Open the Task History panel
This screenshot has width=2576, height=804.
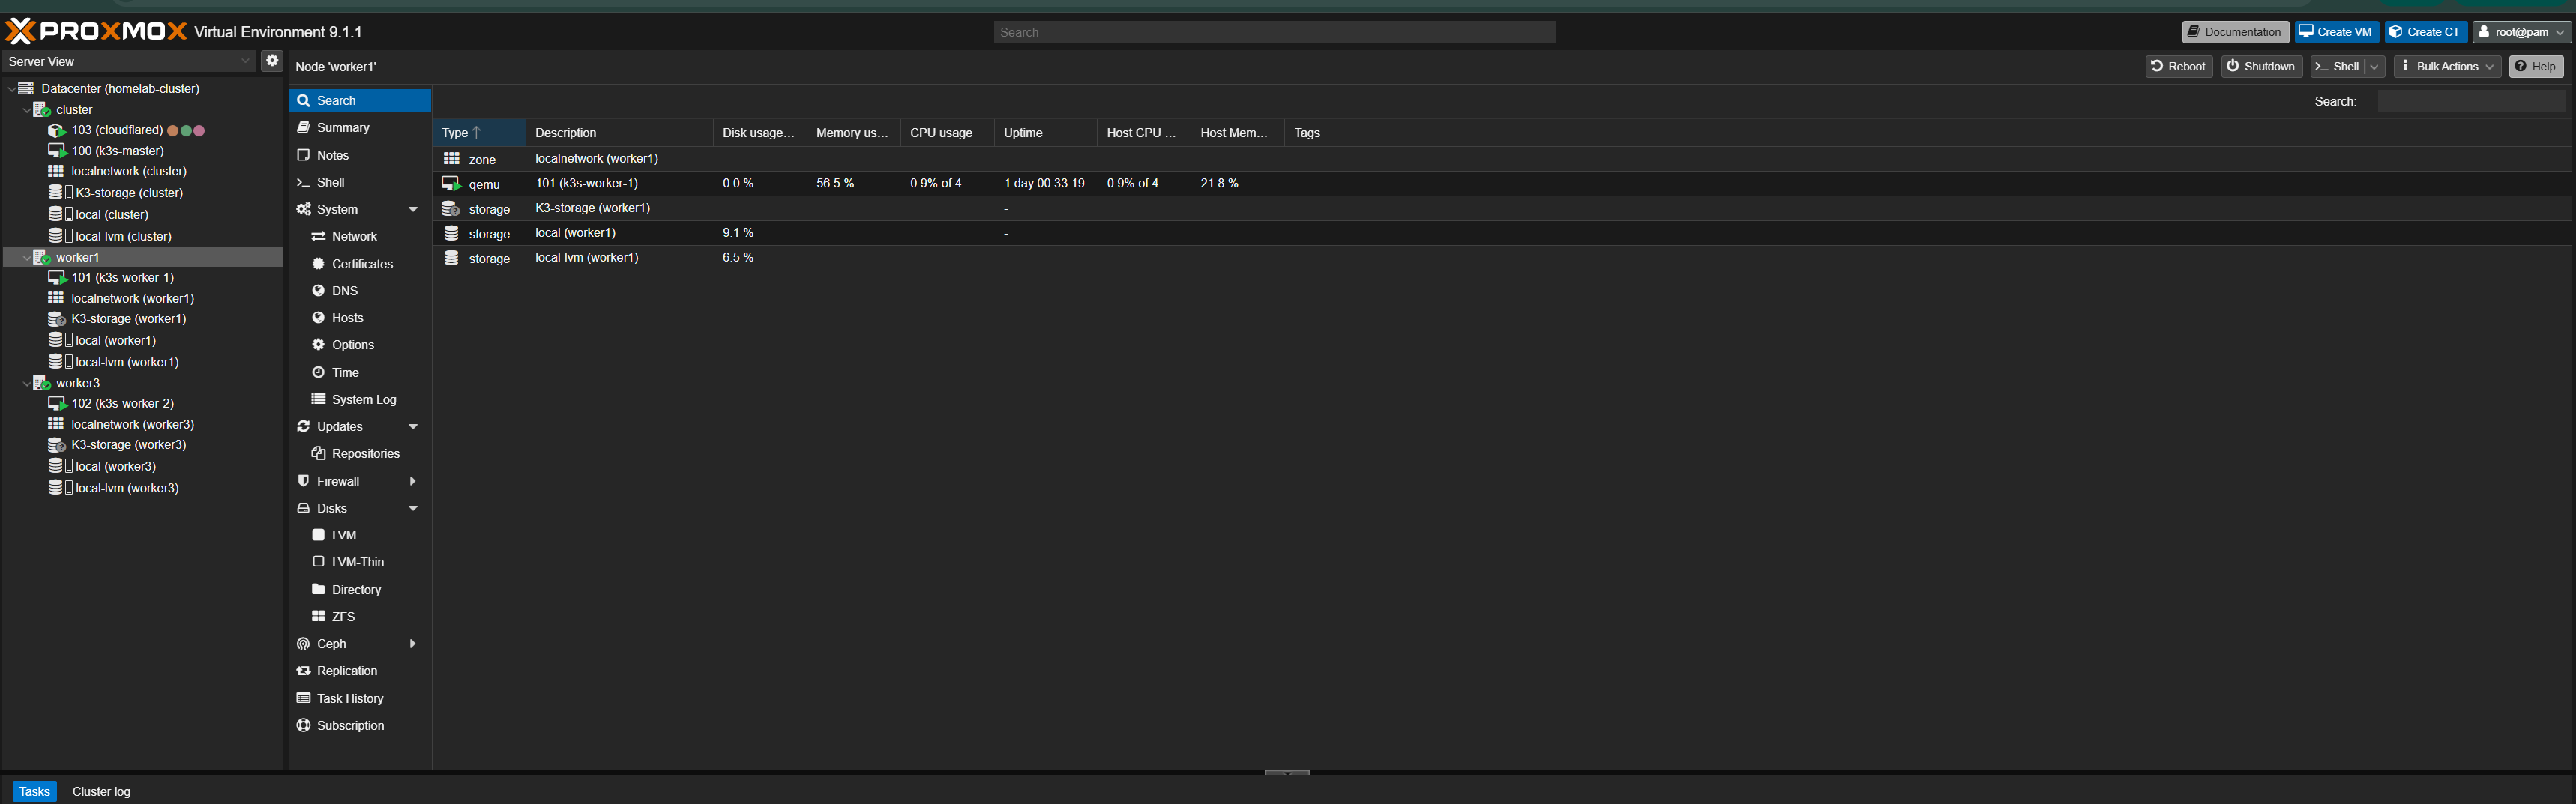click(350, 698)
